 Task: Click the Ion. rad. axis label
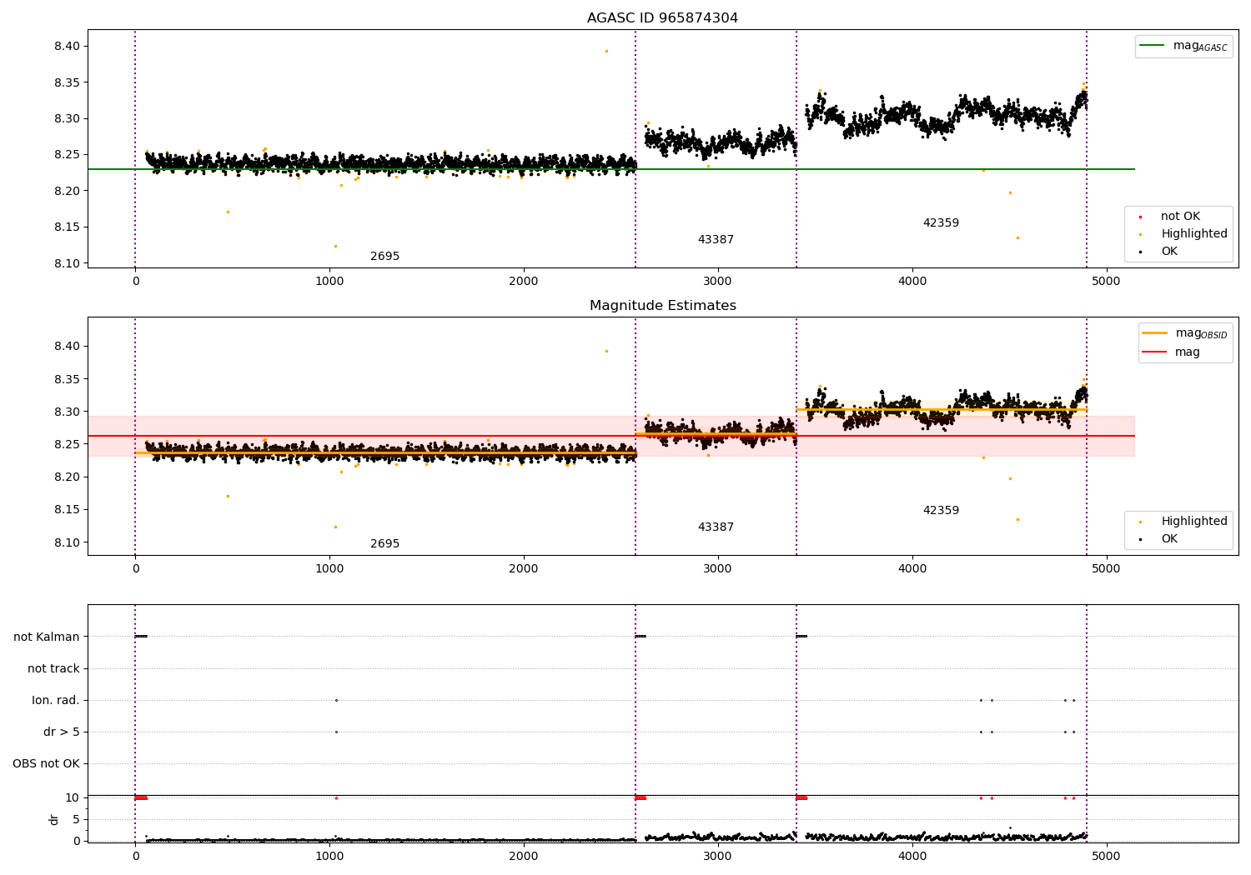(x=56, y=701)
